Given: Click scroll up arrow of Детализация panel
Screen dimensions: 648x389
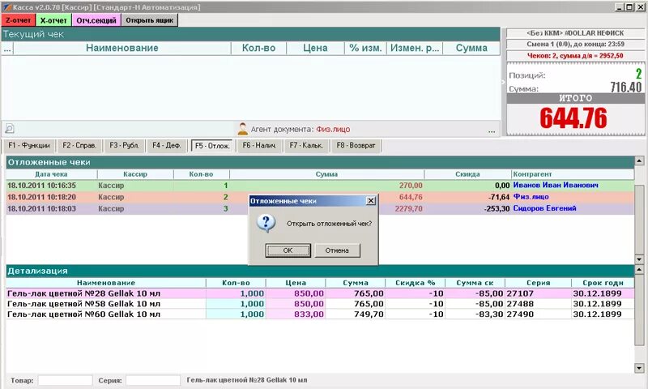Looking at the screenshot, I should (x=639, y=270).
